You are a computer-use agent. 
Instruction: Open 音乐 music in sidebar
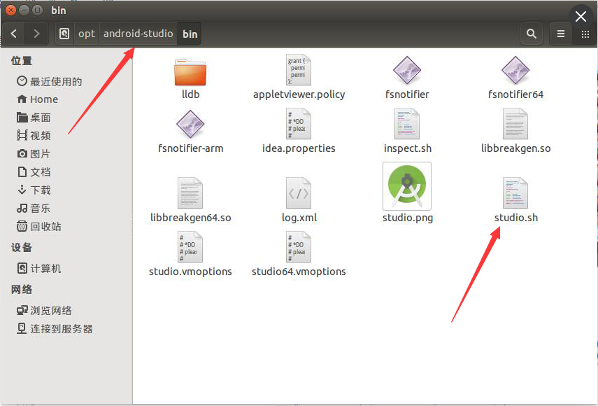click(34, 209)
